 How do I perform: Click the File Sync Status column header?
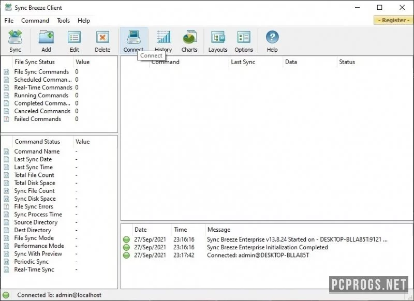point(43,62)
